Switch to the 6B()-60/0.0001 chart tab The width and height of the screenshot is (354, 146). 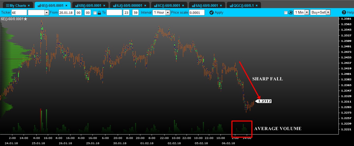[90, 5]
